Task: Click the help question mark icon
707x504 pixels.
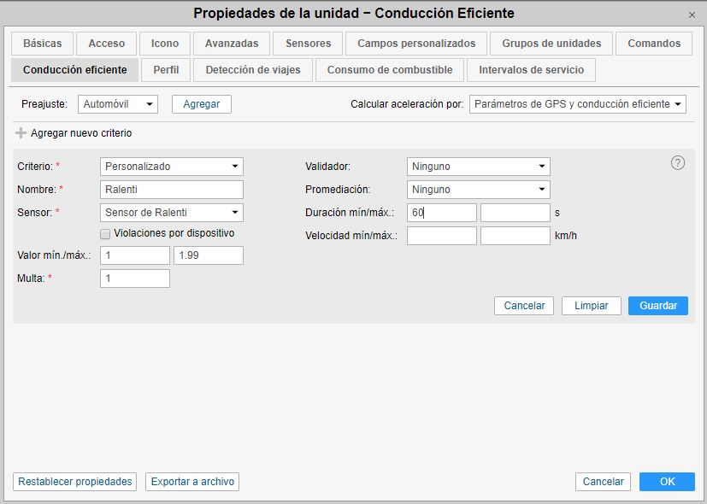Action: [x=678, y=163]
